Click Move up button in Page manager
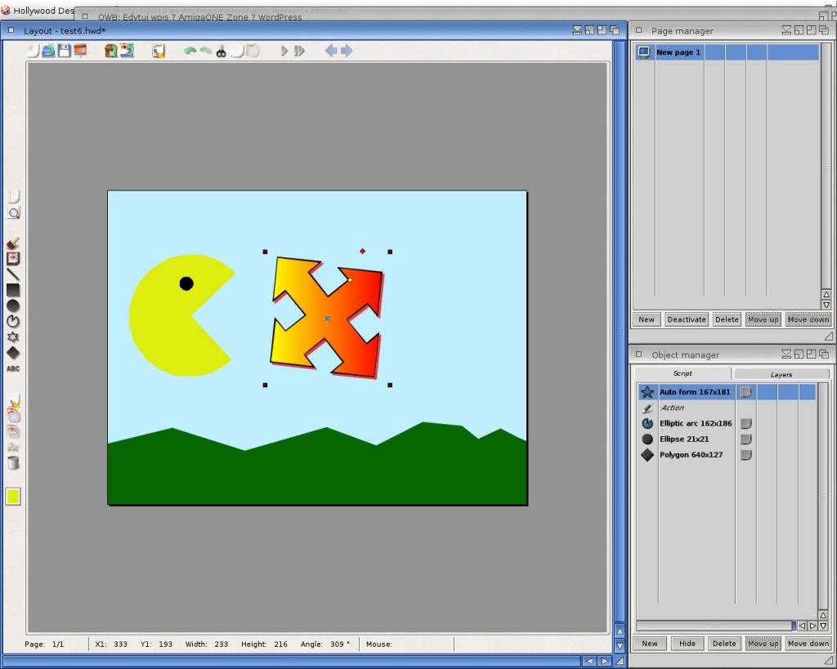Image resolution: width=837 pixels, height=669 pixels. [763, 319]
